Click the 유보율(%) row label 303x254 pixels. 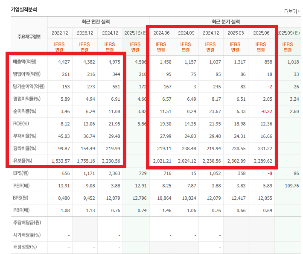(23, 161)
